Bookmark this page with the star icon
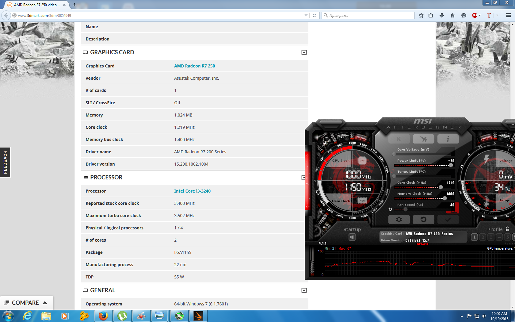 click(x=421, y=15)
